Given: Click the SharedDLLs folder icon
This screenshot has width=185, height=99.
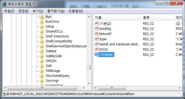Looking at the screenshot, I should [42, 31].
